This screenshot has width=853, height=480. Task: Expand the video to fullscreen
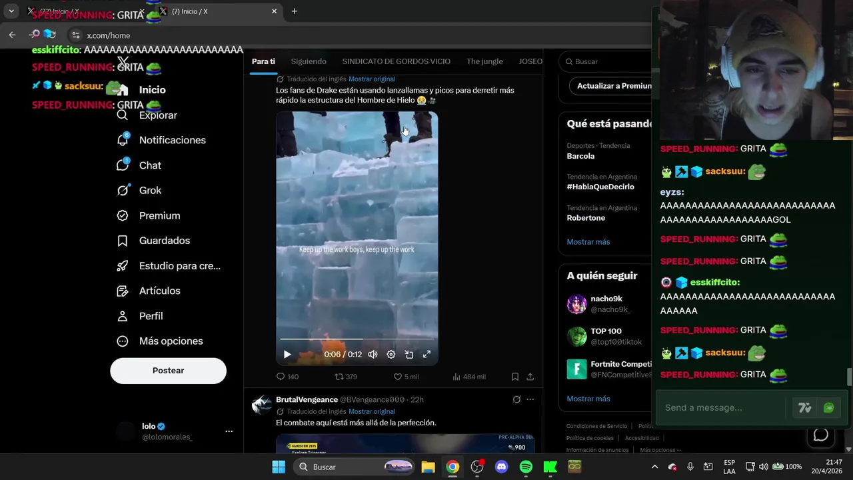427,355
